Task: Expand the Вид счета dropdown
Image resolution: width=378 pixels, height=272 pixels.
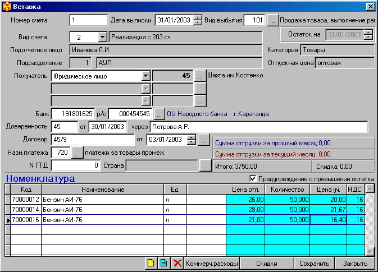Action: [x=102, y=37]
